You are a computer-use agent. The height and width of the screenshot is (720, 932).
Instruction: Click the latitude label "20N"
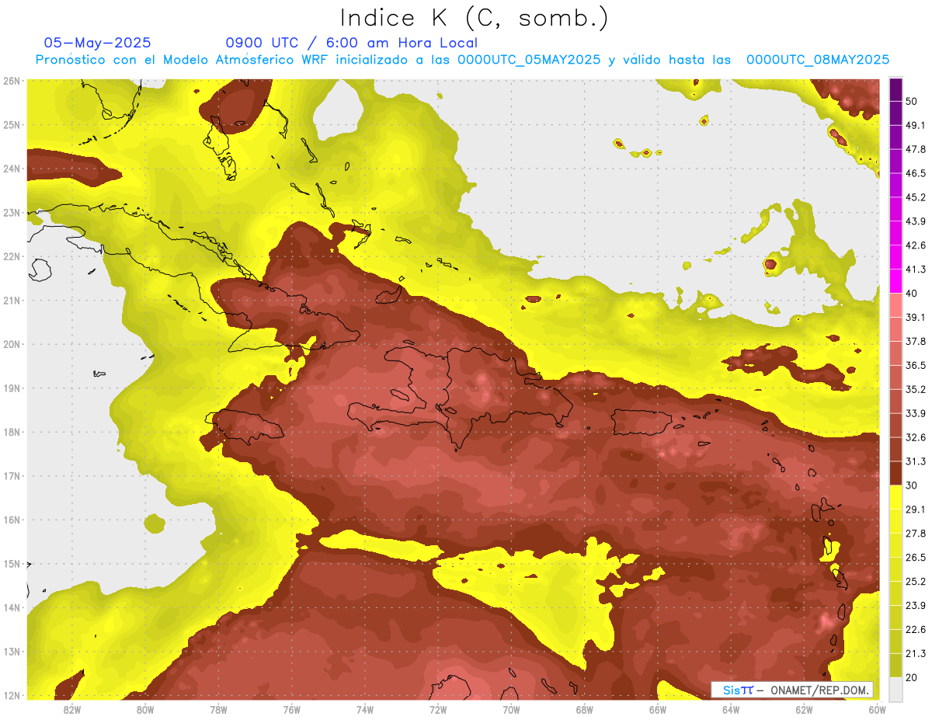click(12, 344)
